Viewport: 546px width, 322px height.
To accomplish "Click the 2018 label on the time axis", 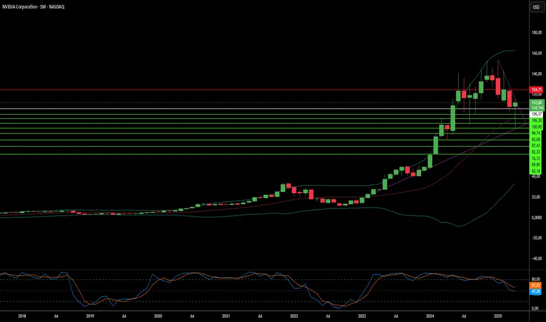I will coord(22,316).
